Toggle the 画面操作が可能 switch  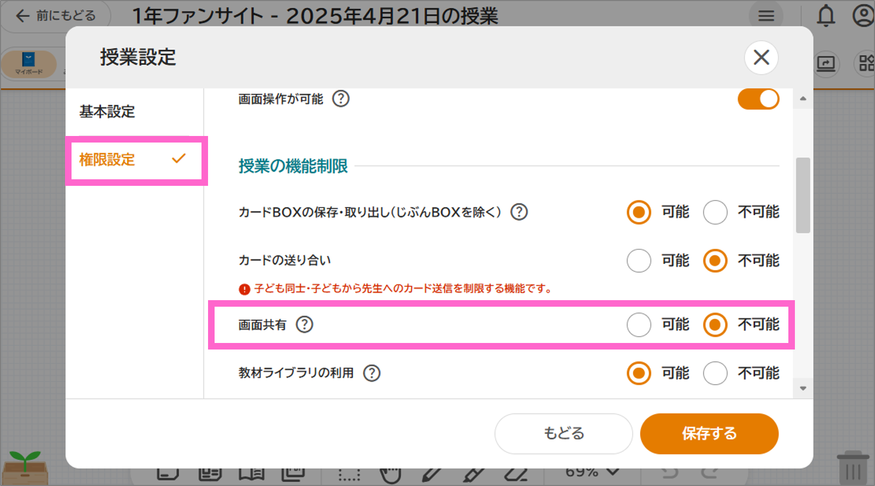coord(758,99)
